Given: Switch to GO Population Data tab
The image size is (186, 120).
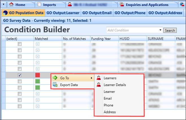Looking at the screenshot, I should point(23,13).
